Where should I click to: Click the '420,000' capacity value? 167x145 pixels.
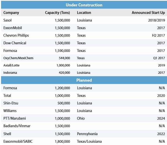pyautogui.click(x=65, y=73)
